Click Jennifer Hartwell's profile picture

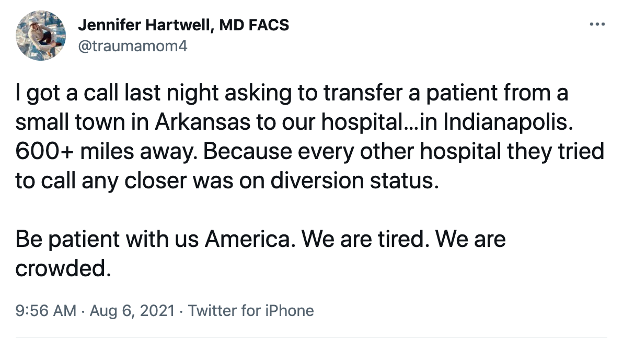pos(40,36)
